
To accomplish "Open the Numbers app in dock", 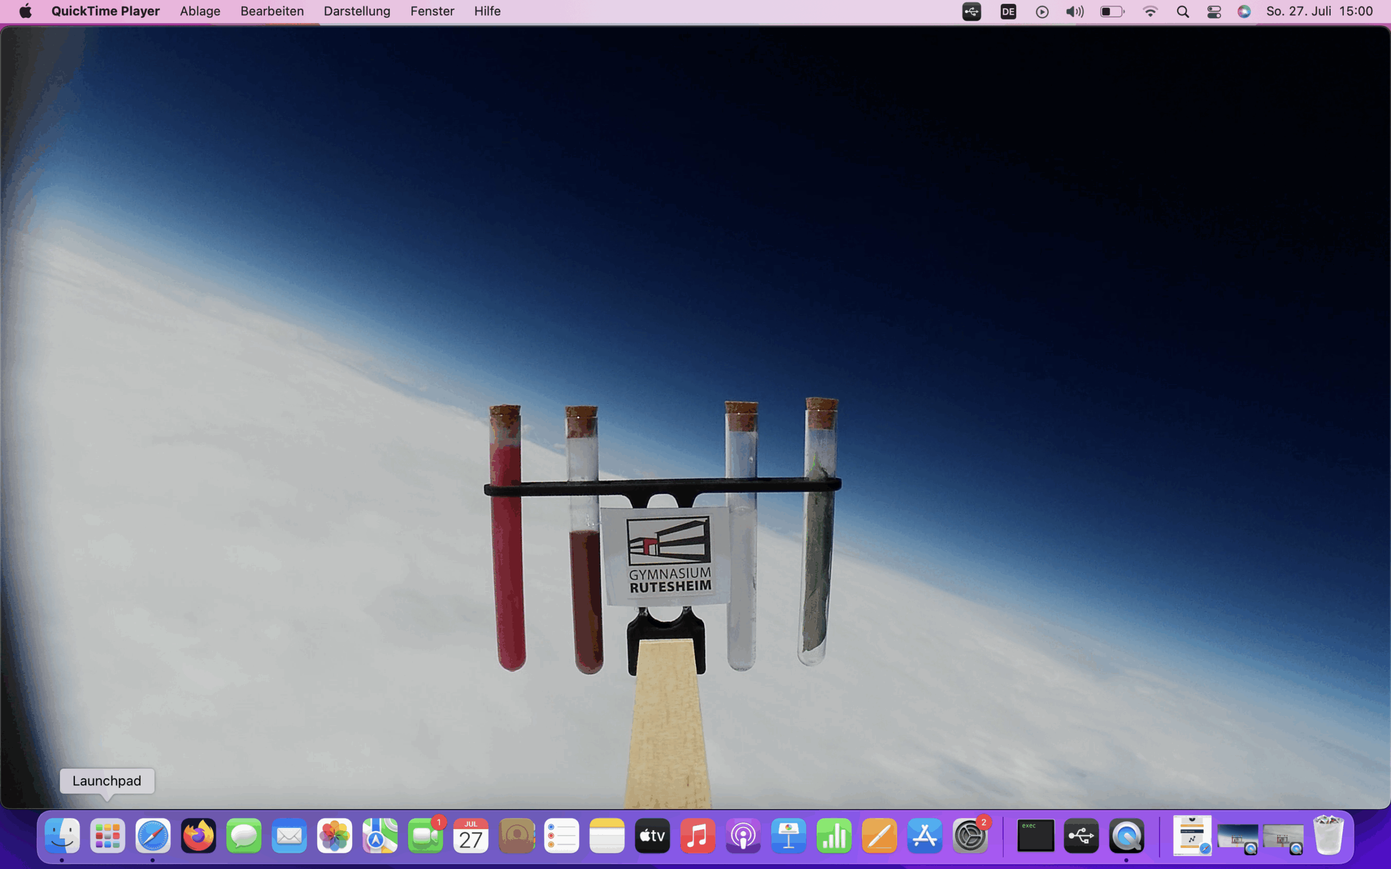I will [x=834, y=836].
